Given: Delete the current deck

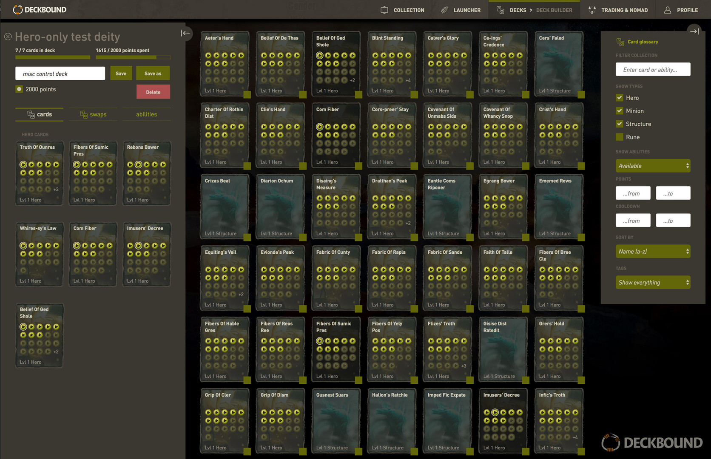Looking at the screenshot, I should click(153, 92).
